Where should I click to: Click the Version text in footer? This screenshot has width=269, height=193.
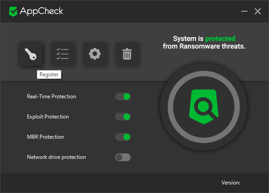coord(231,183)
